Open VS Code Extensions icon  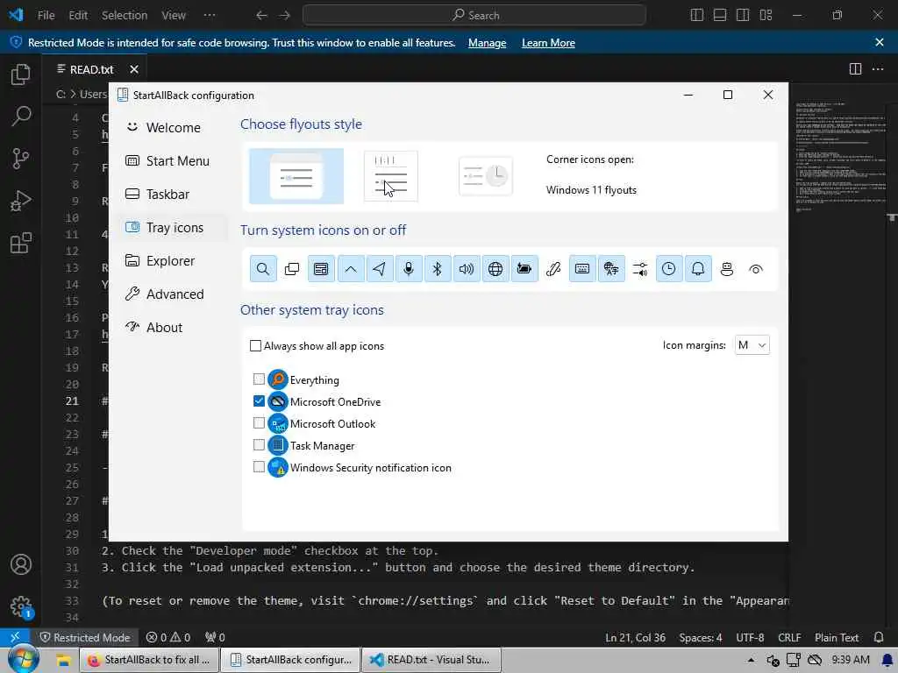pos(21,244)
